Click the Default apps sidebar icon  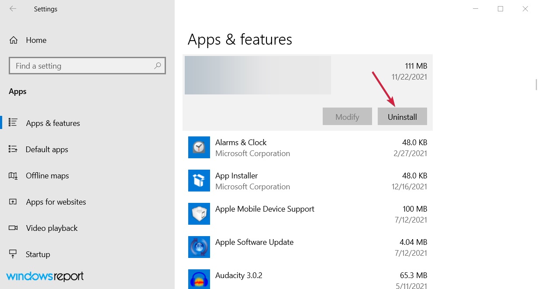pos(13,149)
